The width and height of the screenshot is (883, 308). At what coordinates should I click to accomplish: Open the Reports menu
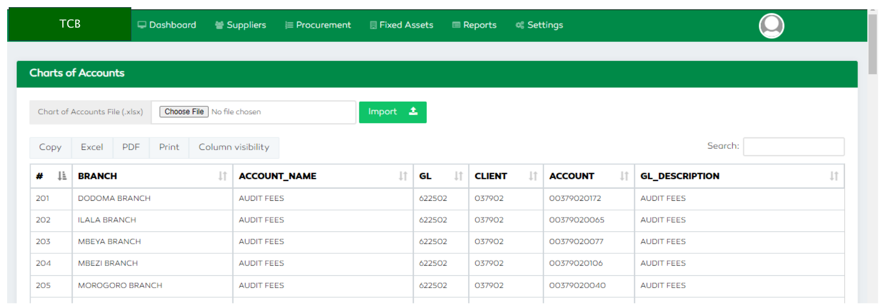pyautogui.click(x=475, y=25)
